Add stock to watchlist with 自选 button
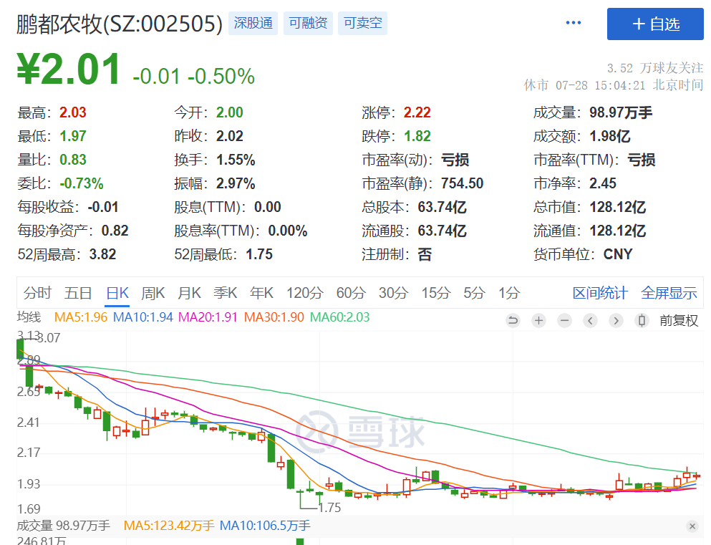The width and height of the screenshot is (711, 545). (655, 24)
